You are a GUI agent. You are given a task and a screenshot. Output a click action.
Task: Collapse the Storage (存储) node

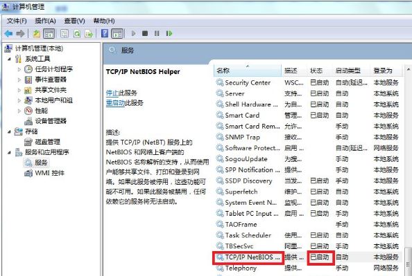(10, 131)
